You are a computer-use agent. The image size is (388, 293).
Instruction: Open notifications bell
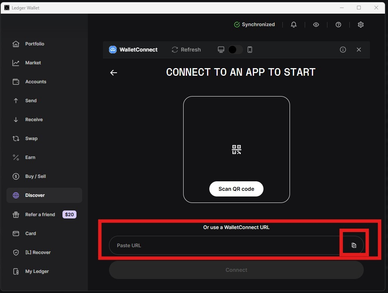tap(294, 25)
